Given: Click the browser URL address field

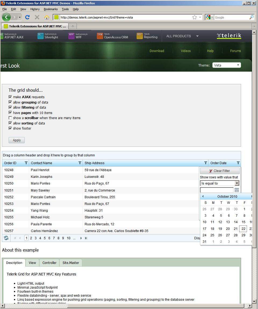Looking at the screenshot, I should point(126,17).
